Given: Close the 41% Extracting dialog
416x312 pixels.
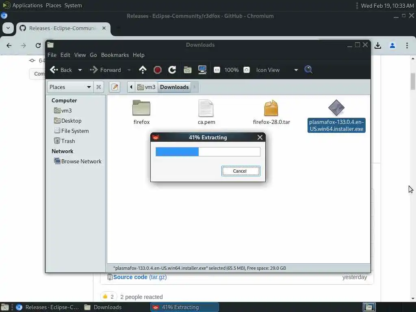Looking at the screenshot, I should coord(260,137).
